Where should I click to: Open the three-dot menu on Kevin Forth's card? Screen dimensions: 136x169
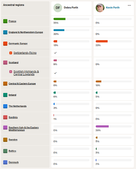129,5
